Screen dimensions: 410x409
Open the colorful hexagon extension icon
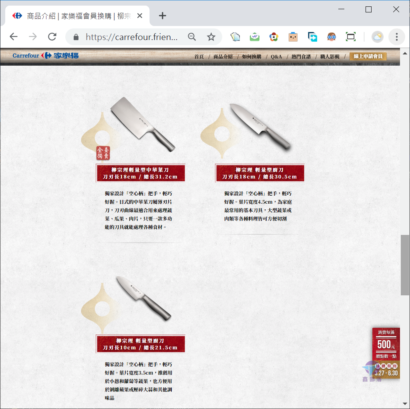pos(274,37)
